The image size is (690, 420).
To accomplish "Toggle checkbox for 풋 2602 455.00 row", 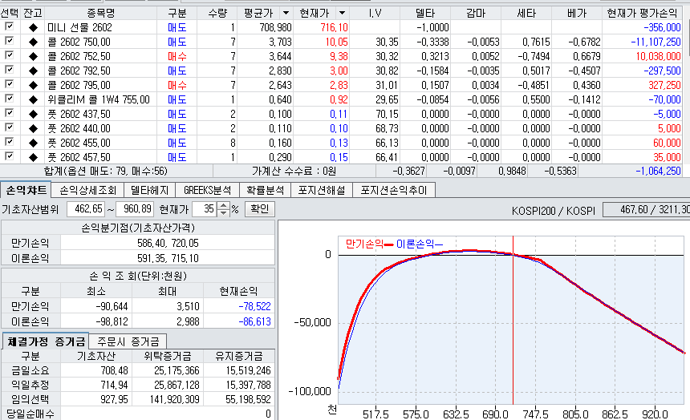I will (x=9, y=142).
